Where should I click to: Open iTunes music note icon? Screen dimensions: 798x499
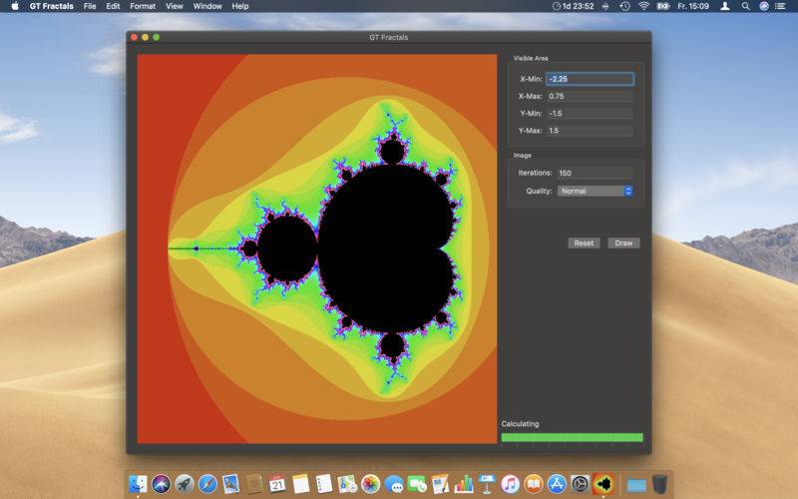tap(510, 484)
